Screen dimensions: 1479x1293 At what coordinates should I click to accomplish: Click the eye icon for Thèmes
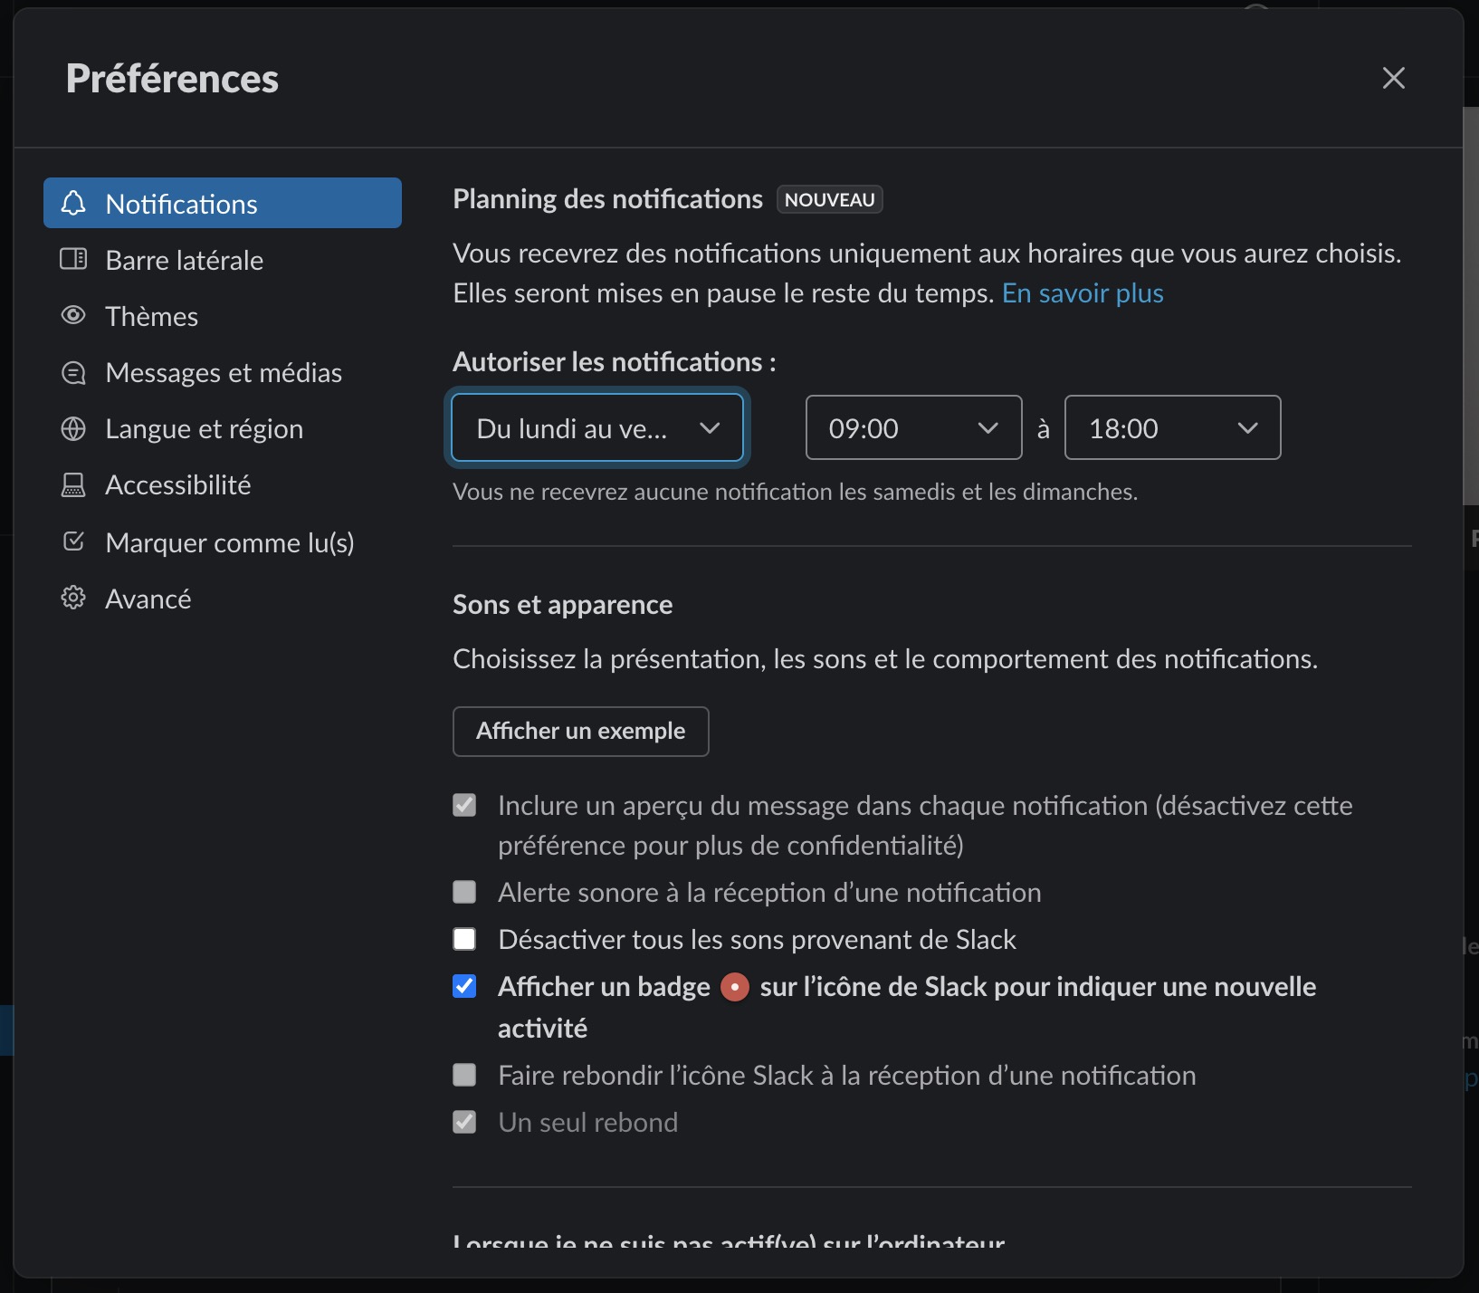(73, 315)
